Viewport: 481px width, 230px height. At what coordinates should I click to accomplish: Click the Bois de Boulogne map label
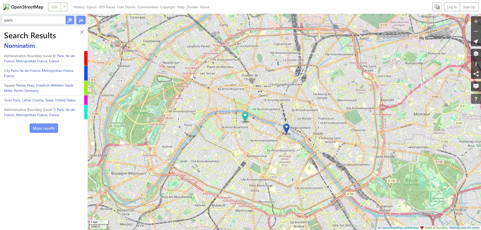pos(140,110)
